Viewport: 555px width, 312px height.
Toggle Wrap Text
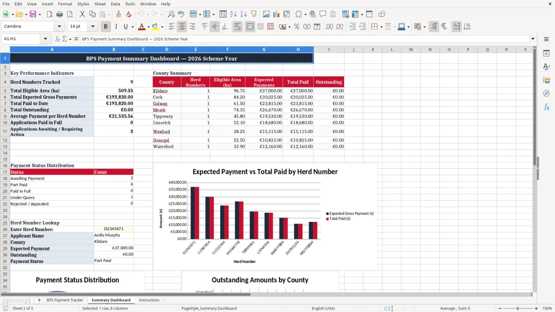pos(238,27)
